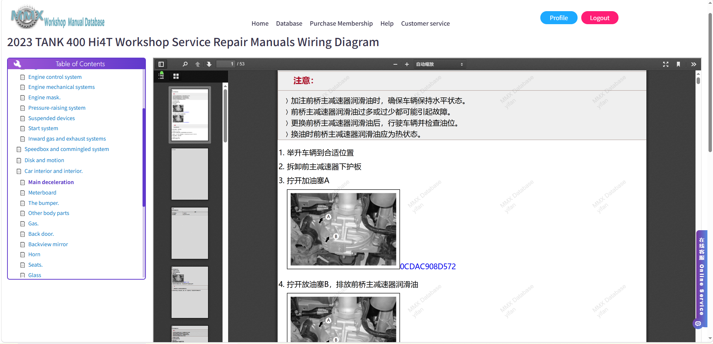713x344 pixels.
Task: Select page 1 thumbnail in sidebar
Action: pyautogui.click(x=190, y=115)
